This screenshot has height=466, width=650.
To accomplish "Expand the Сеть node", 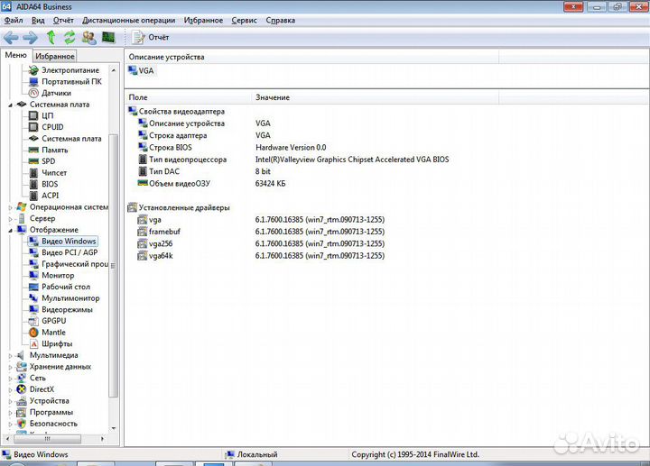I will point(10,379).
